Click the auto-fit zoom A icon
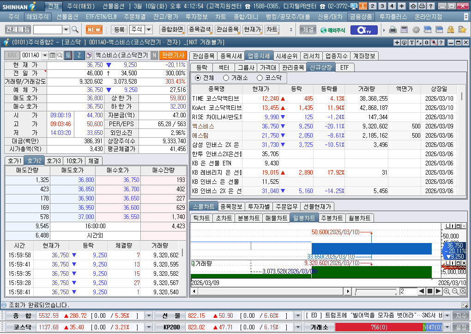 [463, 291]
